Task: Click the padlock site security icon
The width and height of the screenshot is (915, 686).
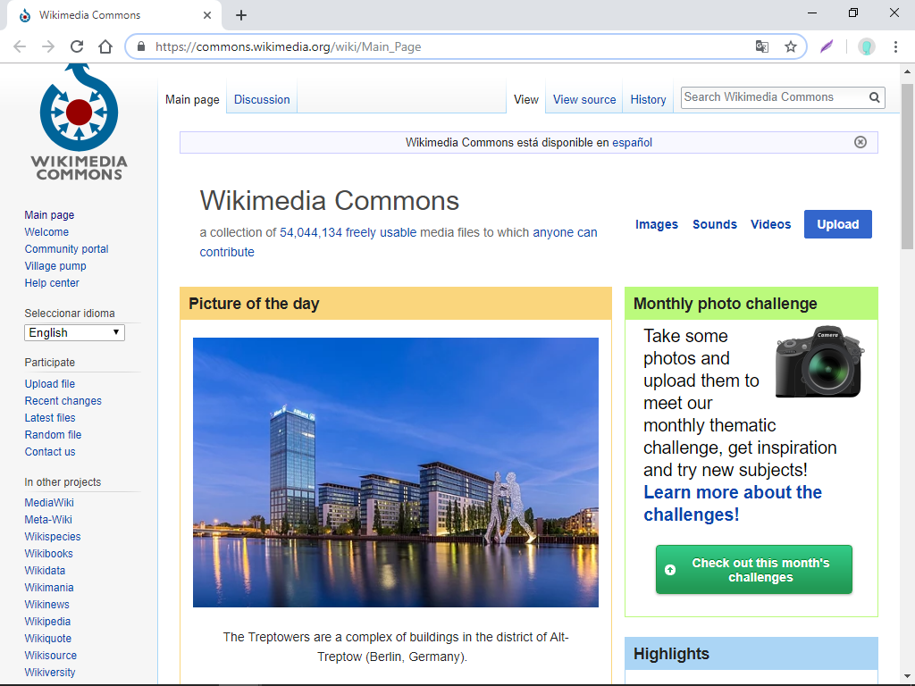Action: coord(140,46)
